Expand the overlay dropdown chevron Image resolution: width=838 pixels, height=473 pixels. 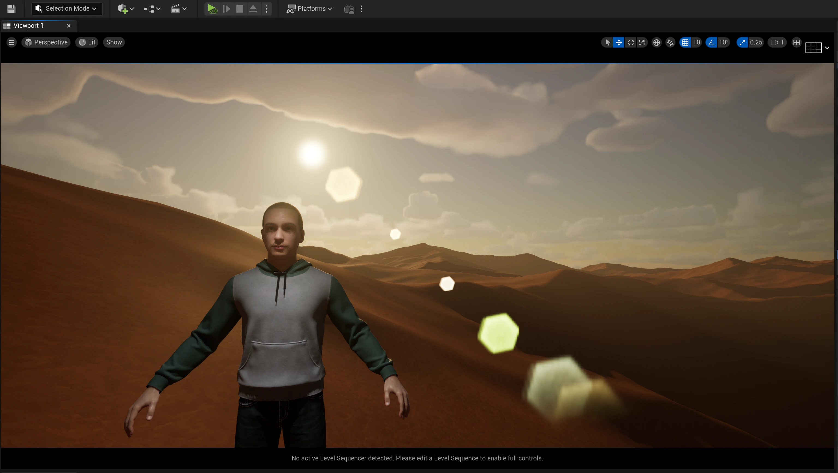click(x=827, y=47)
